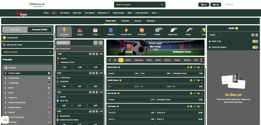Image resolution: width=261 pixels, height=125 pixels.
Task: Toggle Premier League favorite star in sidebar
Action: (5, 73)
